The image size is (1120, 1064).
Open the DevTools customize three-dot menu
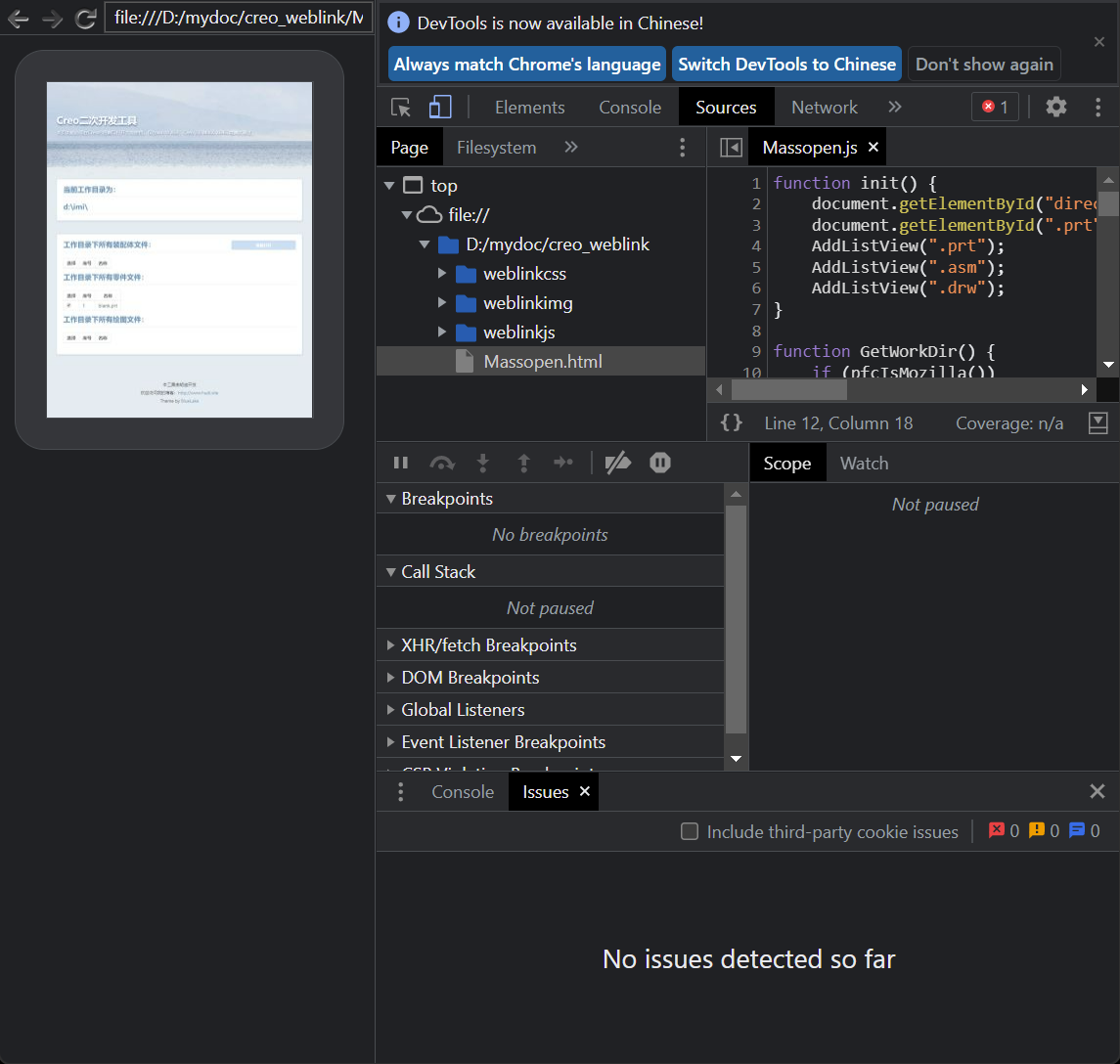coord(1098,108)
